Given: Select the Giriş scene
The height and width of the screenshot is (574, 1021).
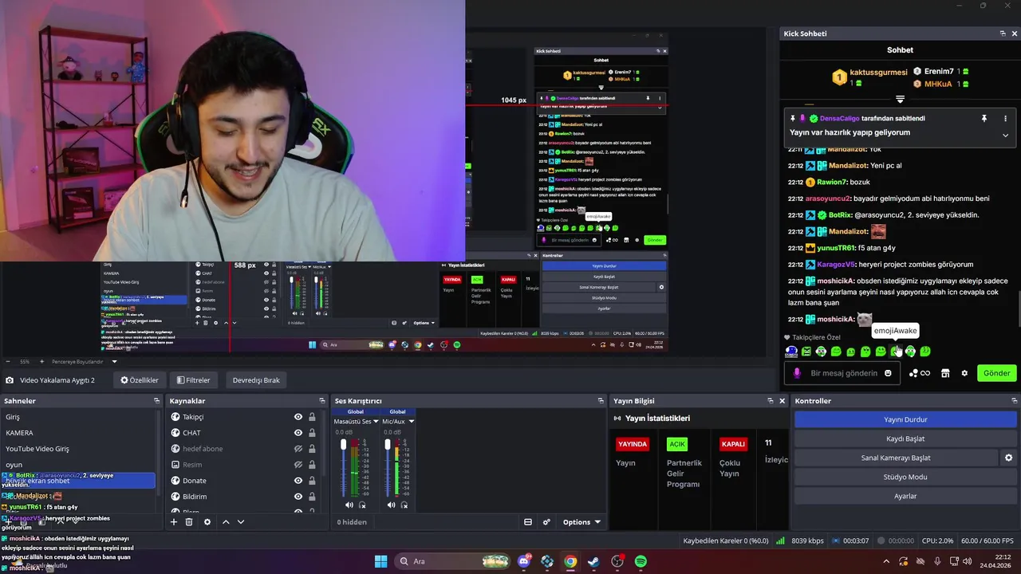Looking at the screenshot, I should [78, 417].
